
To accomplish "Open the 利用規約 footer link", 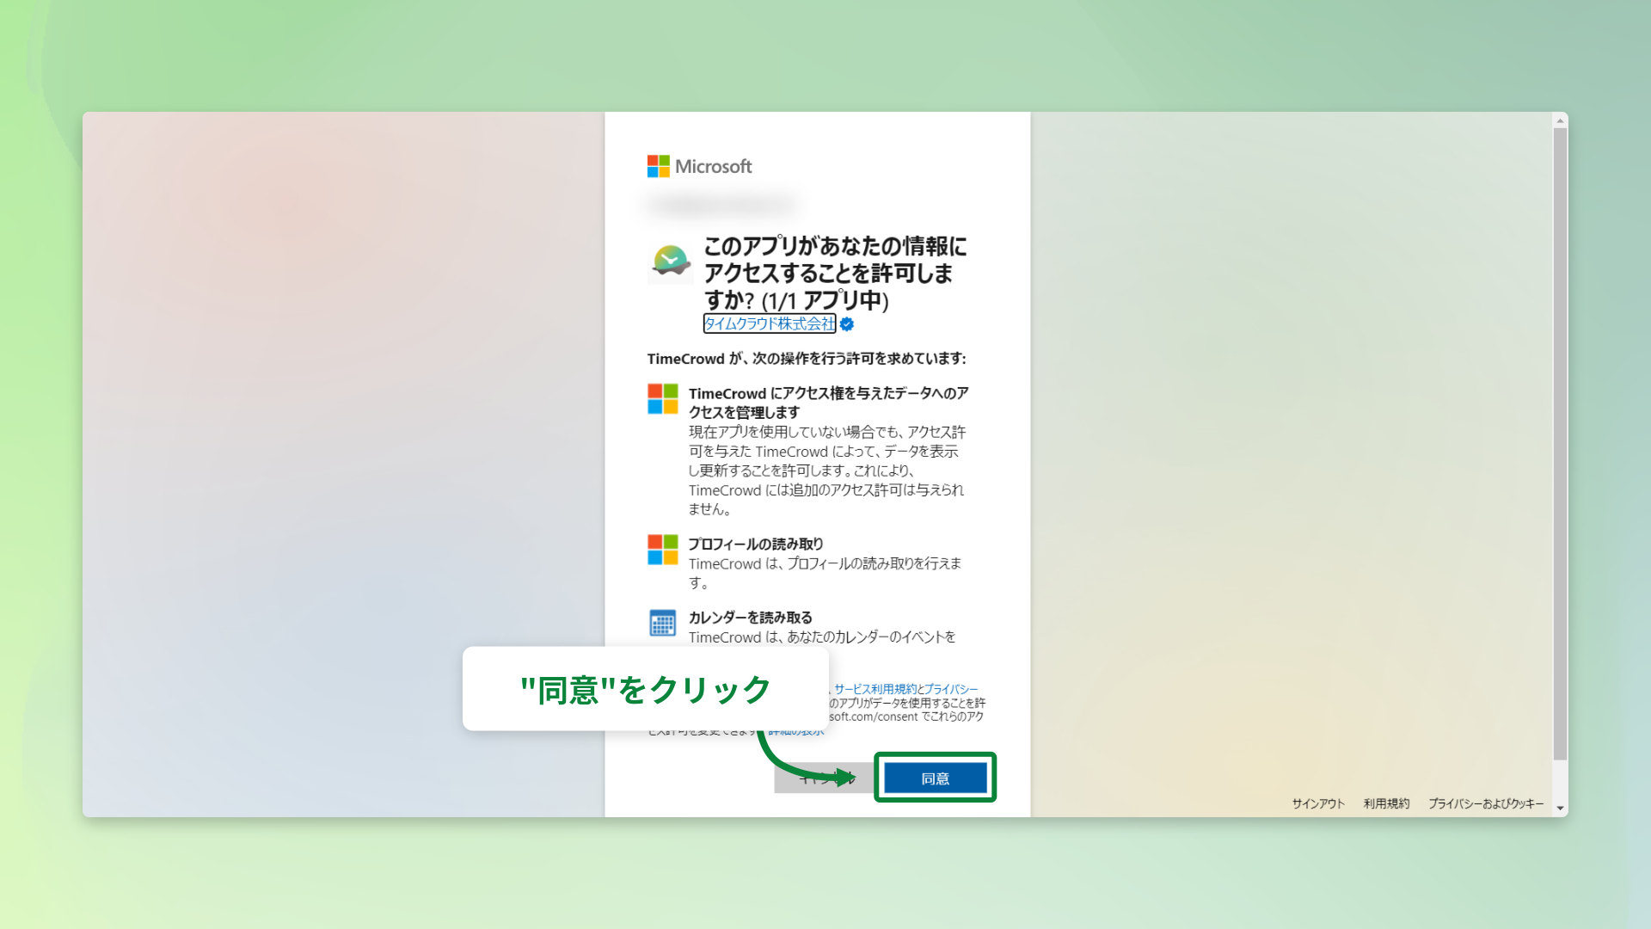I will (x=1386, y=803).
